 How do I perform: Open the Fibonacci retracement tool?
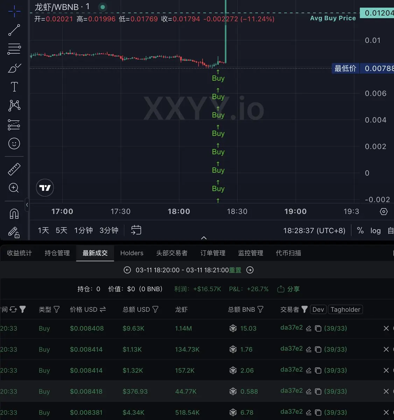(x=14, y=49)
